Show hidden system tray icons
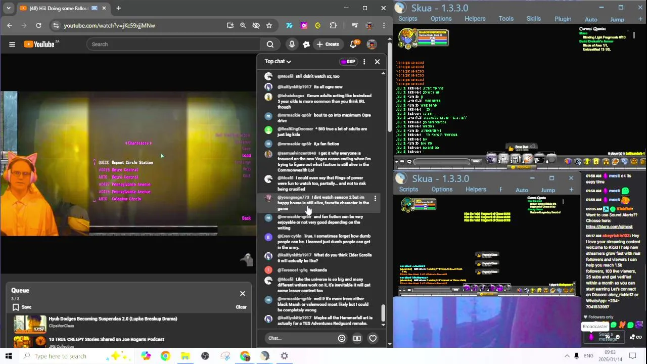 click(x=567, y=356)
